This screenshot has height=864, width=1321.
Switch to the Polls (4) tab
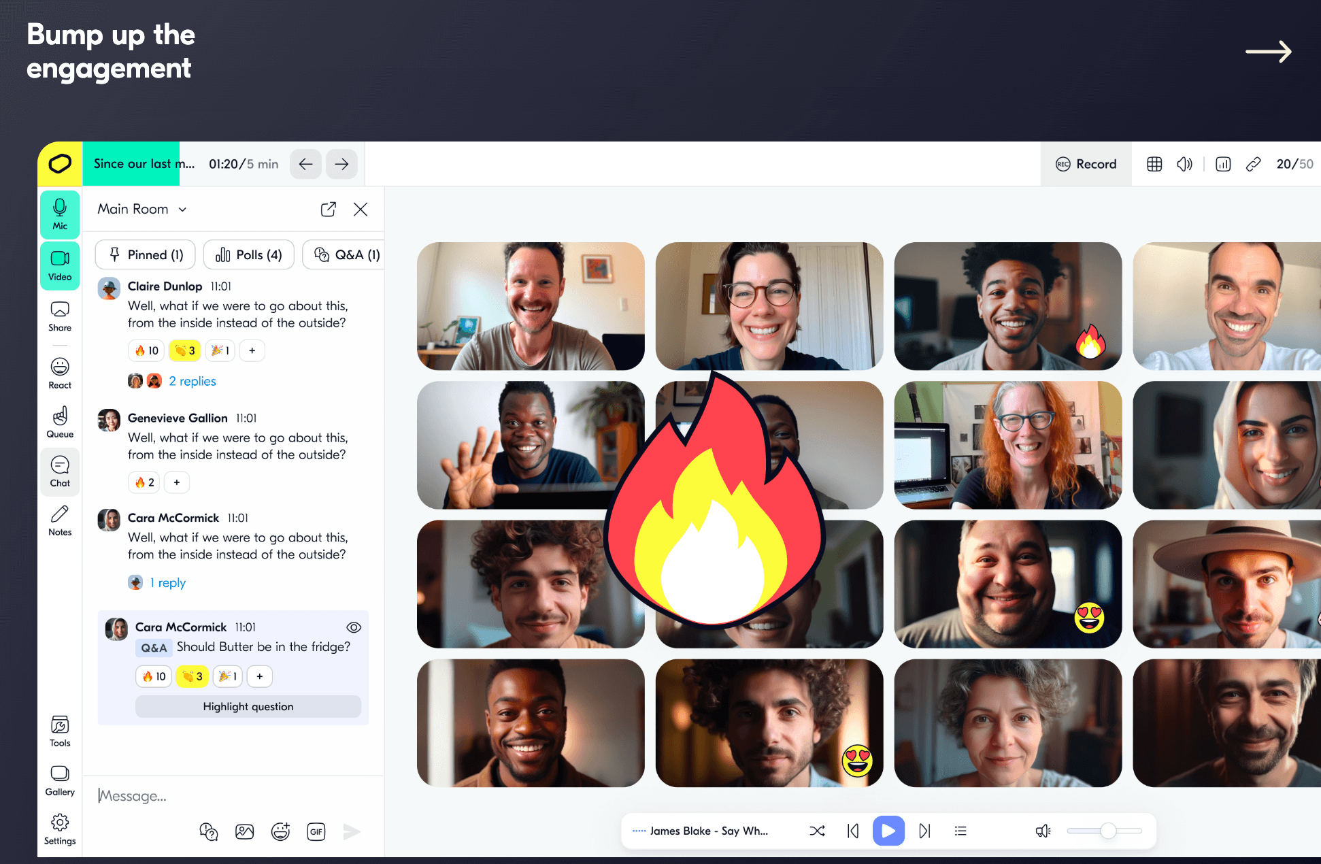point(248,254)
